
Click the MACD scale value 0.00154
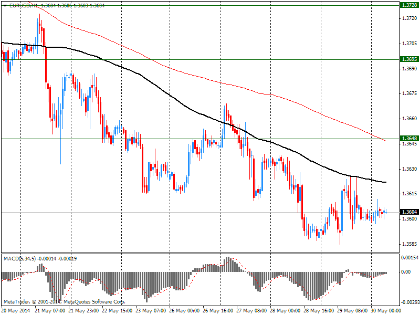click(409, 257)
